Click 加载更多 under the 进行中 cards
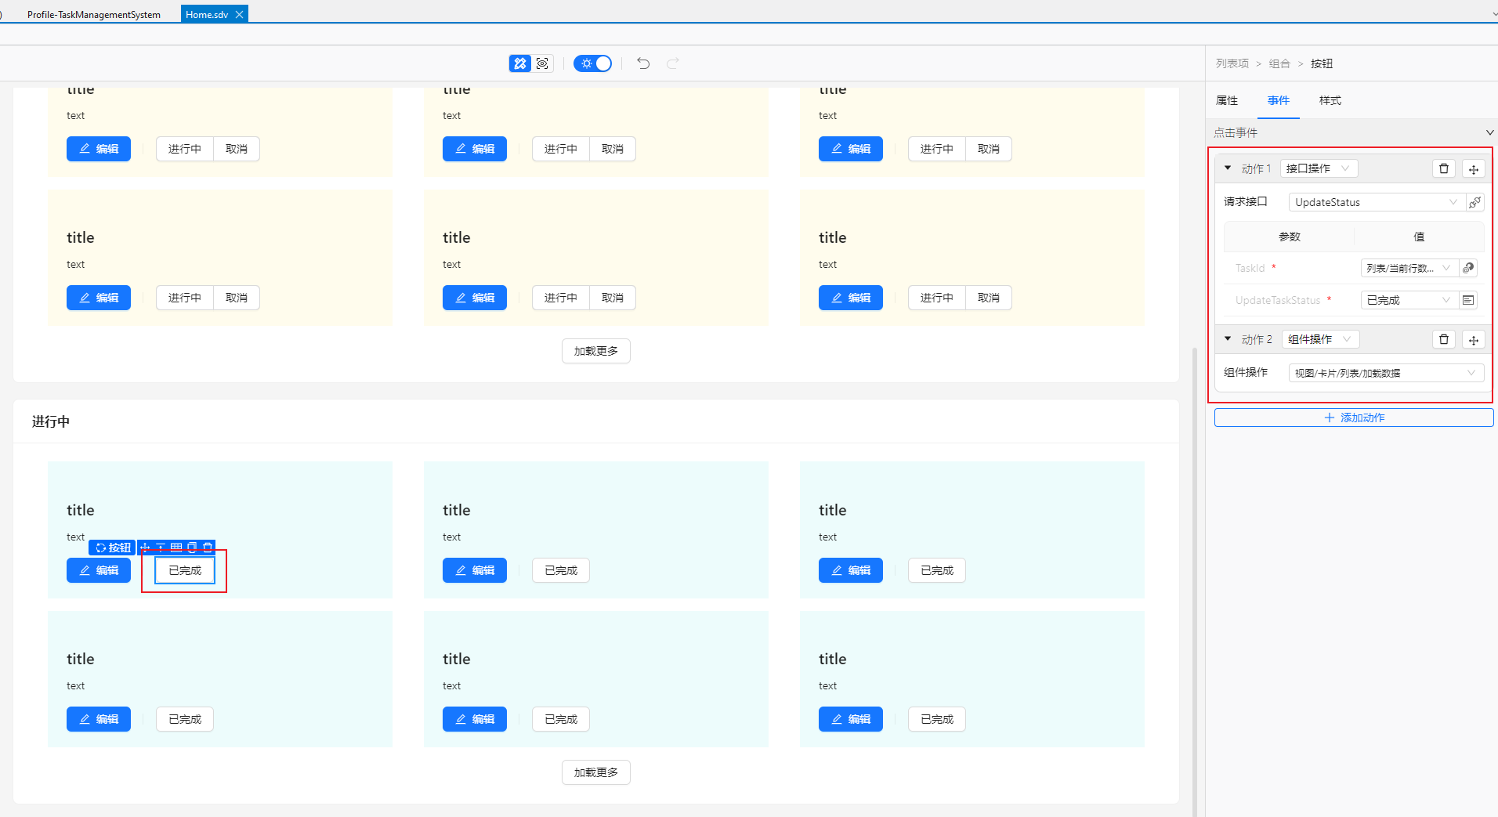 [596, 772]
